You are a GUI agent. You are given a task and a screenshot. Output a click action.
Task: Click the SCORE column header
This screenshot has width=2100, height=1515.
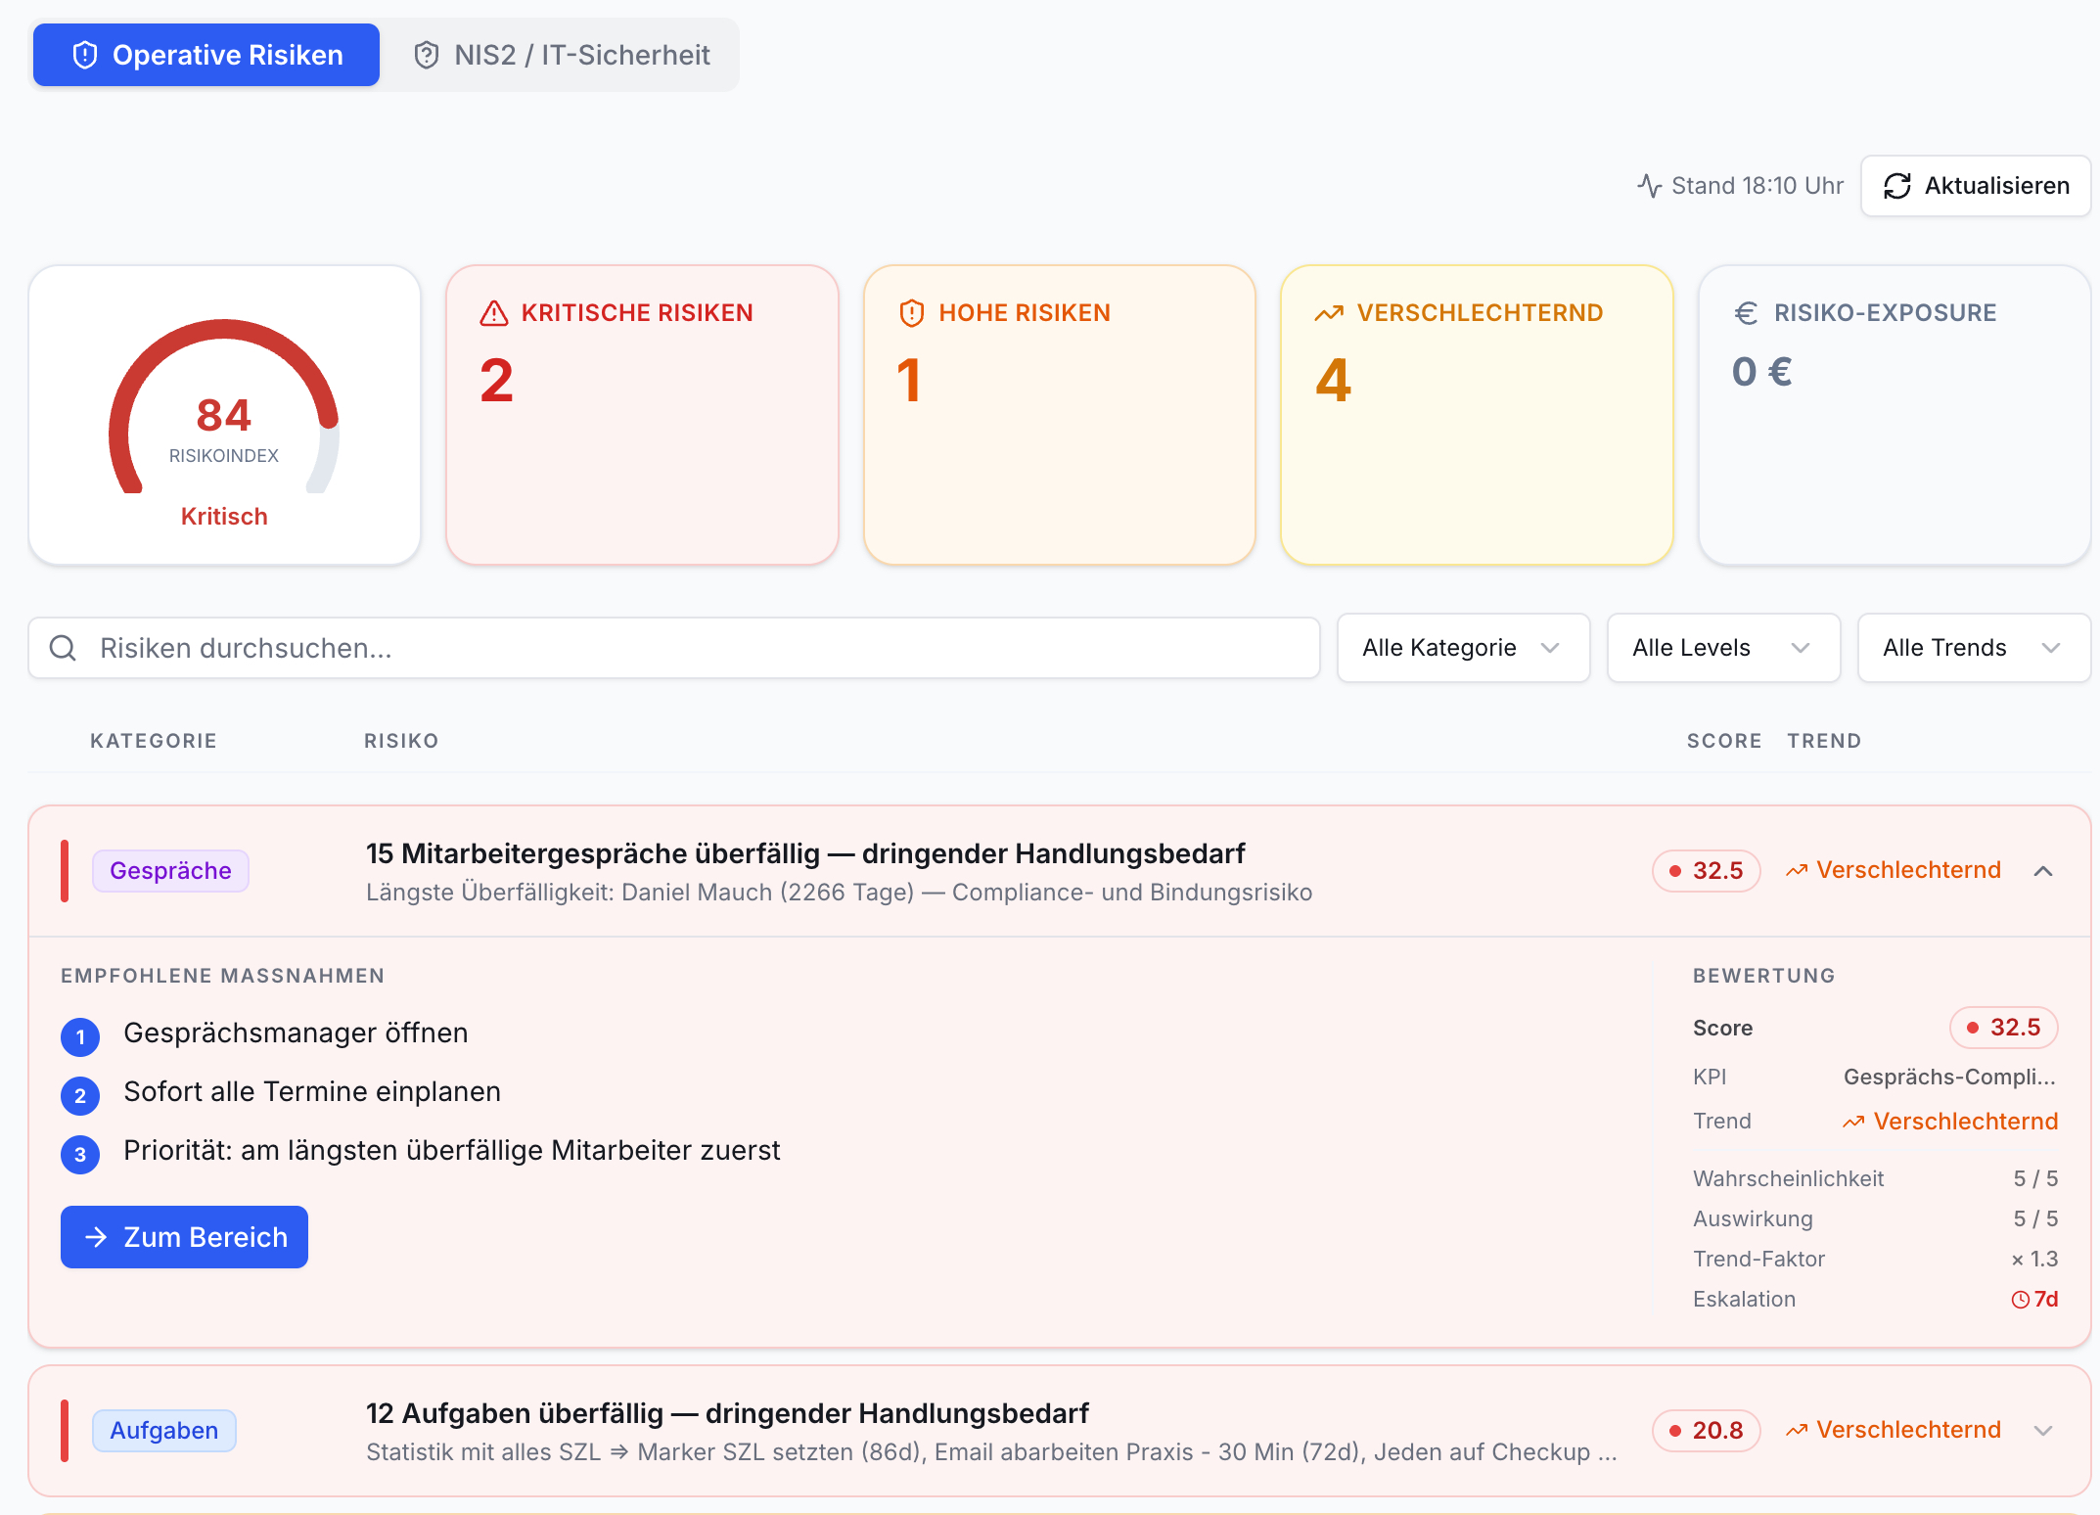coord(1724,741)
